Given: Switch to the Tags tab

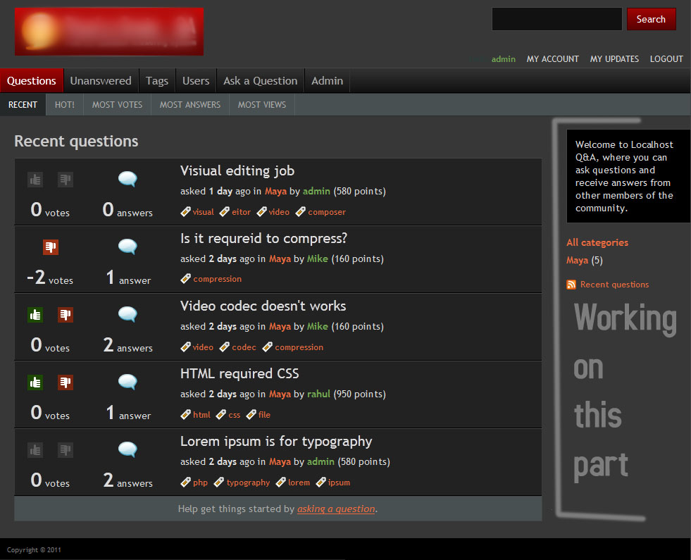Looking at the screenshot, I should [x=157, y=81].
